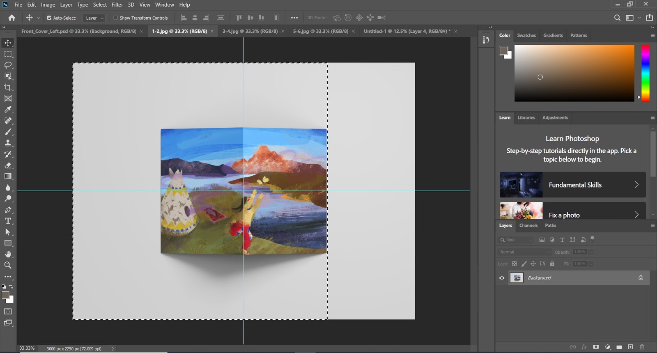Open the Color panel flyout menu
Screen dimensions: 657x353
pyautogui.click(x=652, y=36)
